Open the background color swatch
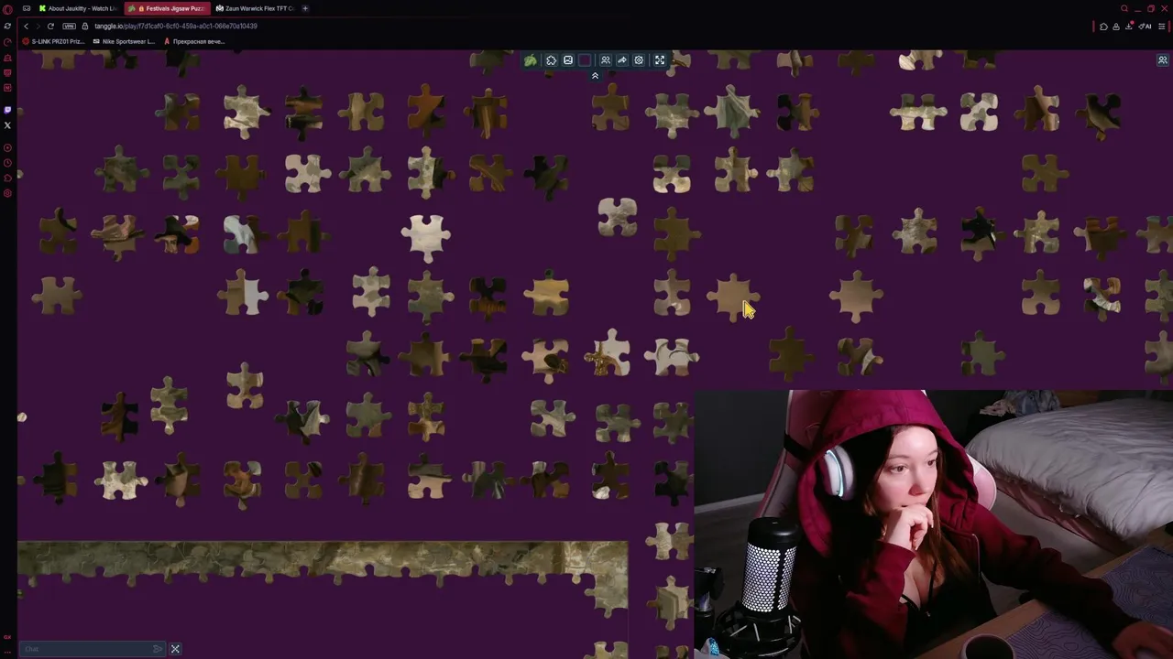 click(585, 60)
